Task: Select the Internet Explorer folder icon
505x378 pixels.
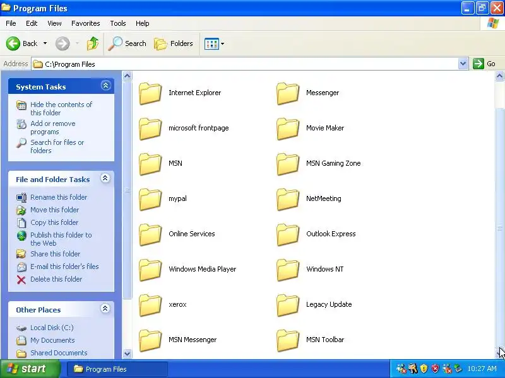Action: [x=150, y=93]
